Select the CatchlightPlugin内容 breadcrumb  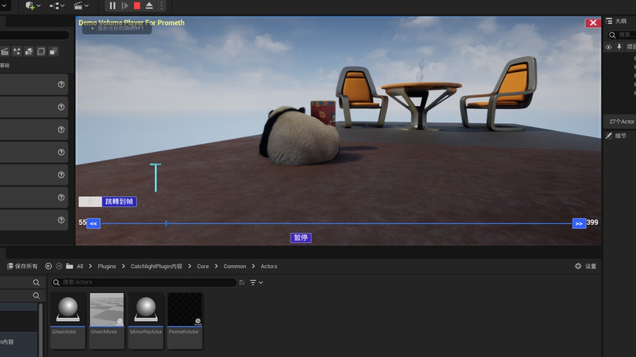[157, 266]
